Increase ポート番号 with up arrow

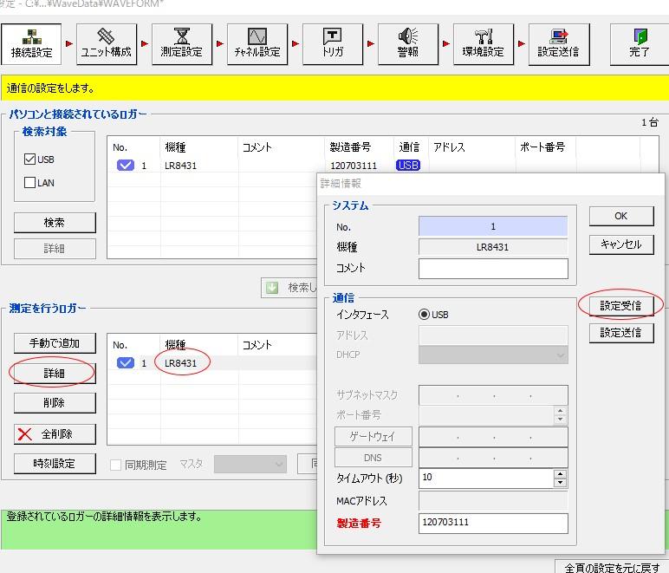coord(560,411)
